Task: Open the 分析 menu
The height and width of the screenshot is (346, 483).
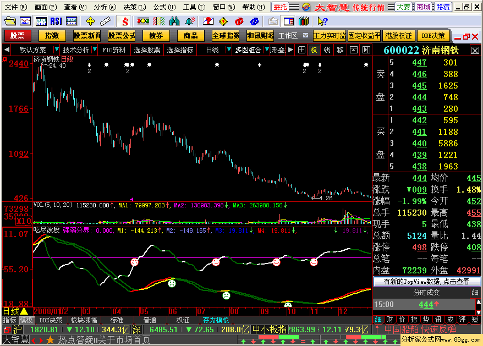Action: click(x=105, y=7)
